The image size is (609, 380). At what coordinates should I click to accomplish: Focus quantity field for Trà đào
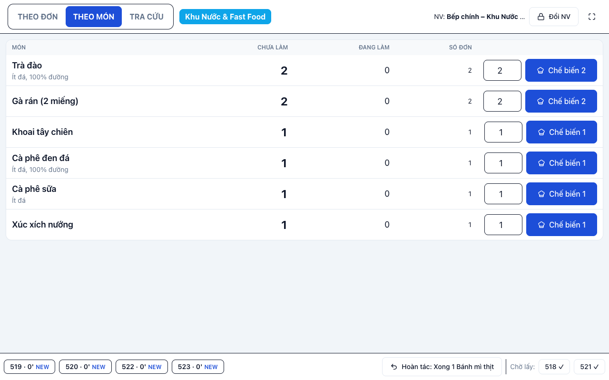(x=502, y=70)
